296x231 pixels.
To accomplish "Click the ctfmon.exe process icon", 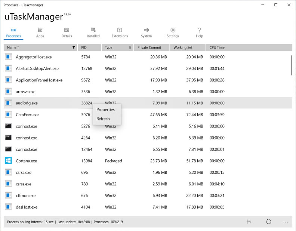I will [x=8, y=195].
